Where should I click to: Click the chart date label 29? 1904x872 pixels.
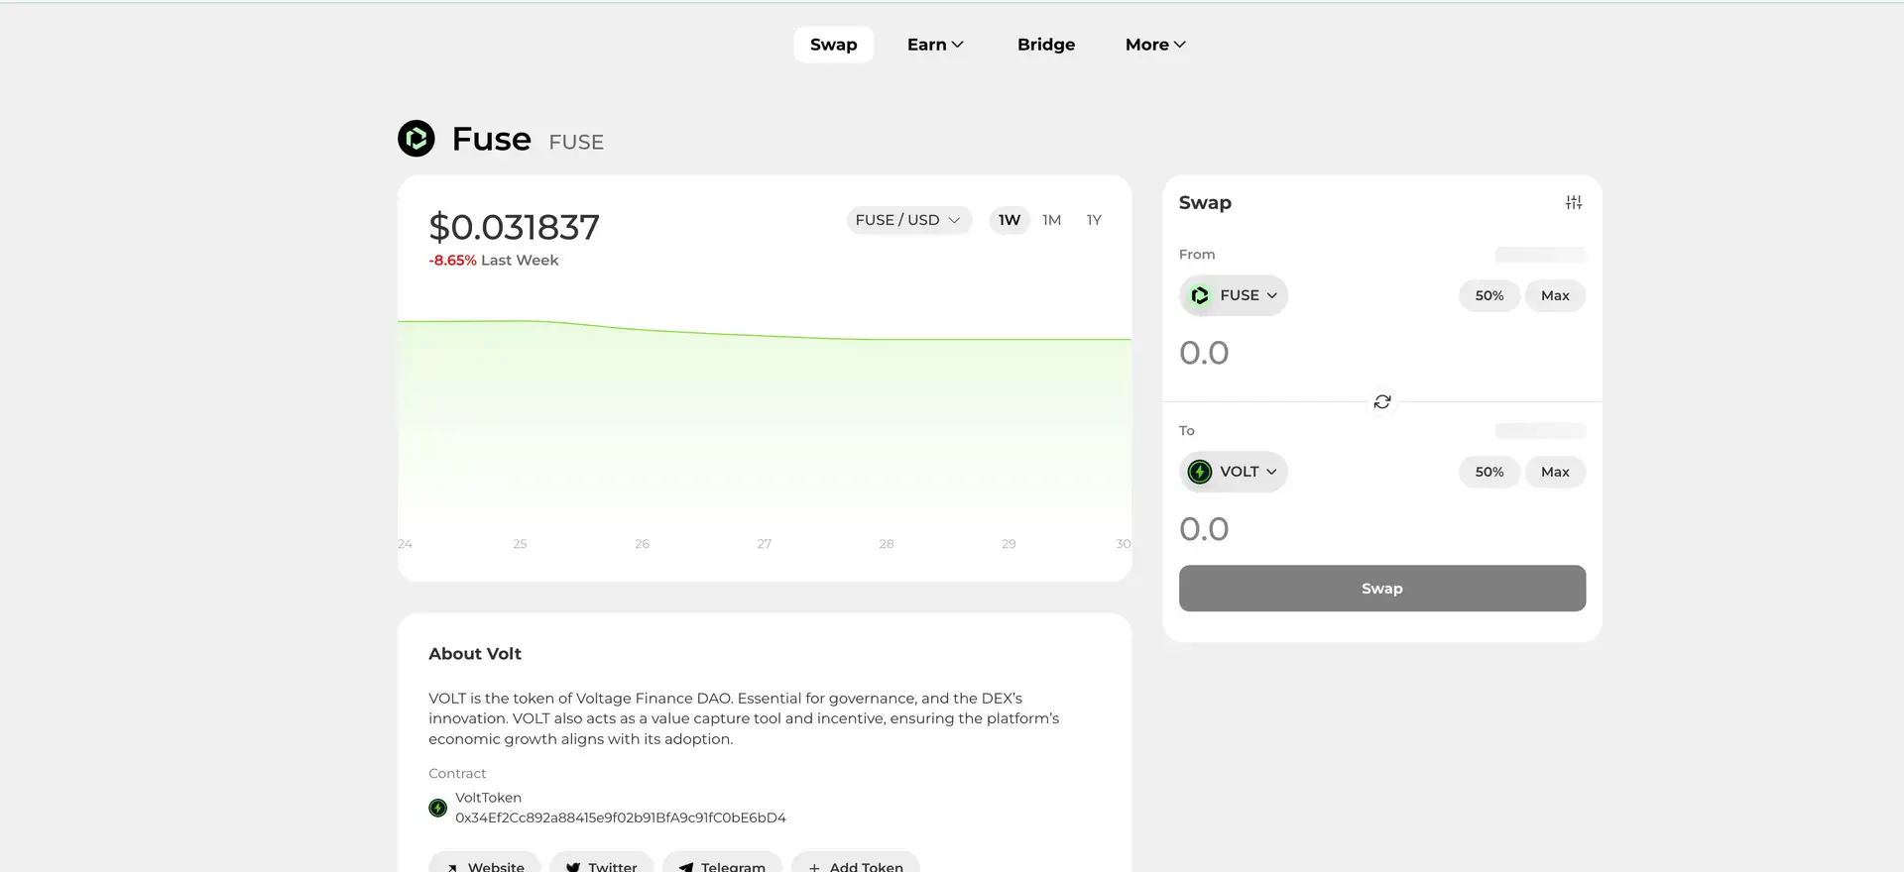1009,544
